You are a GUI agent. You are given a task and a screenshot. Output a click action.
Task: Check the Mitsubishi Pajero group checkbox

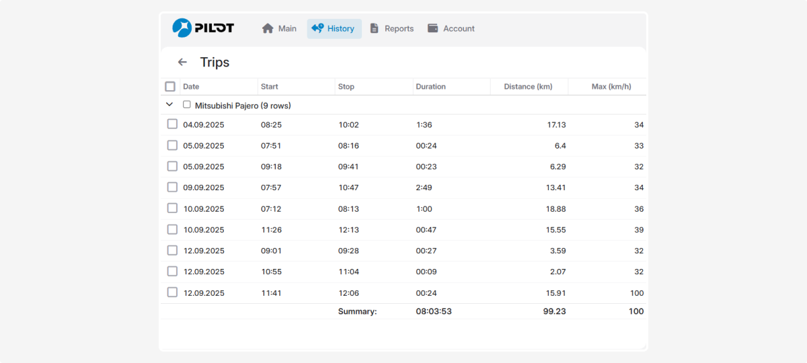click(x=187, y=105)
